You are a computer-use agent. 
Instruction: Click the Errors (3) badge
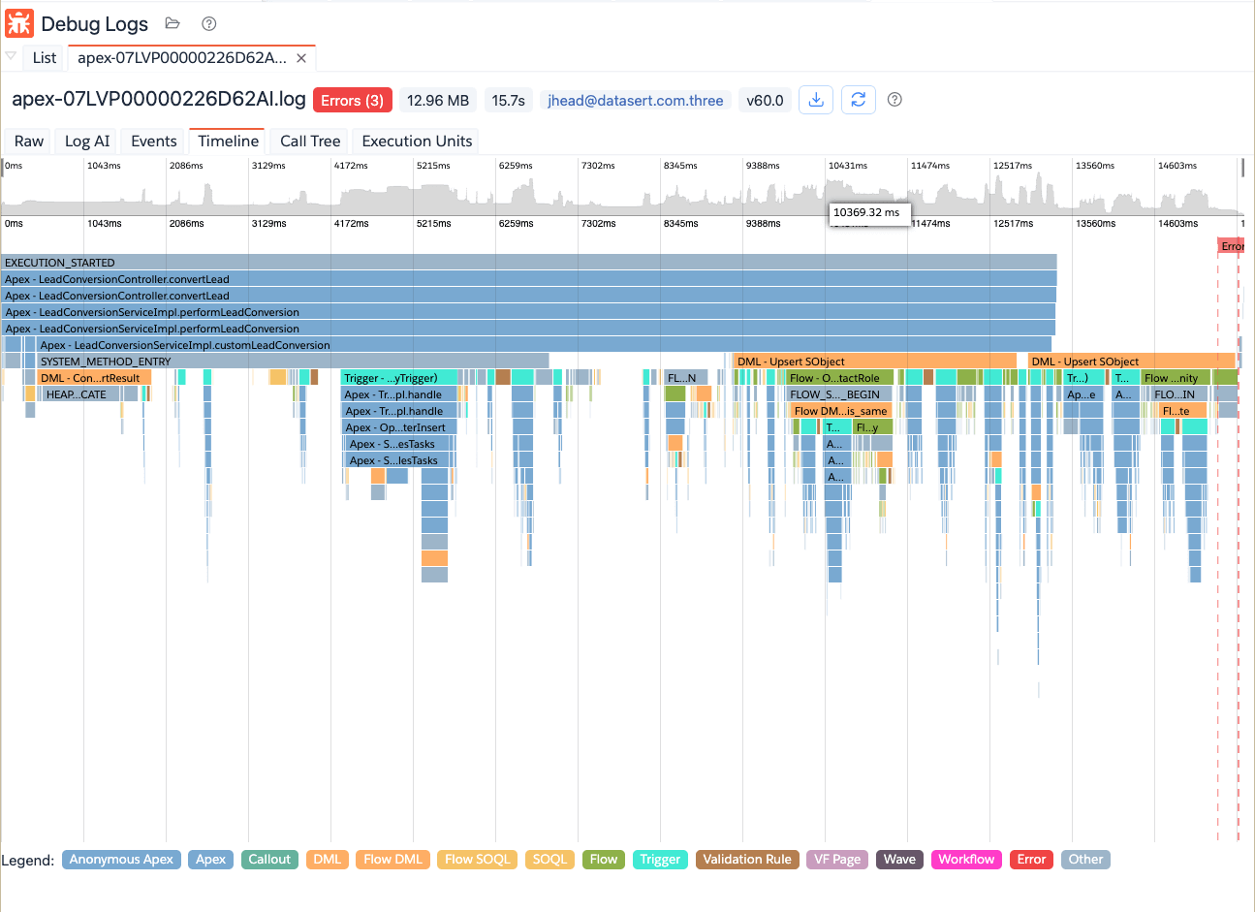[x=352, y=101]
